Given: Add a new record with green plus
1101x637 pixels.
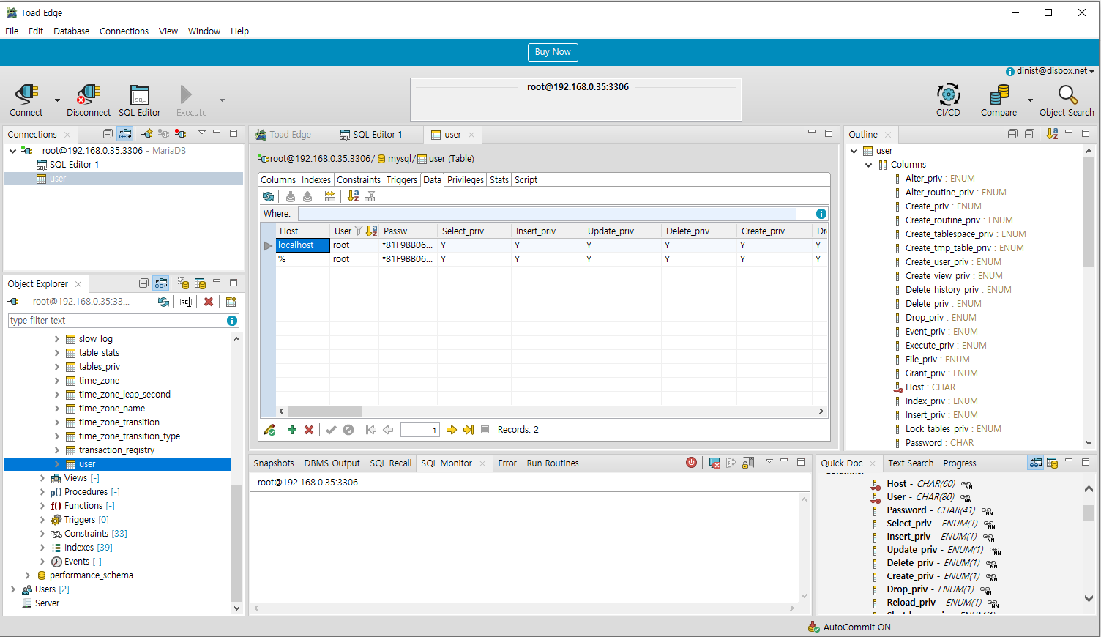Looking at the screenshot, I should coord(291,430).
